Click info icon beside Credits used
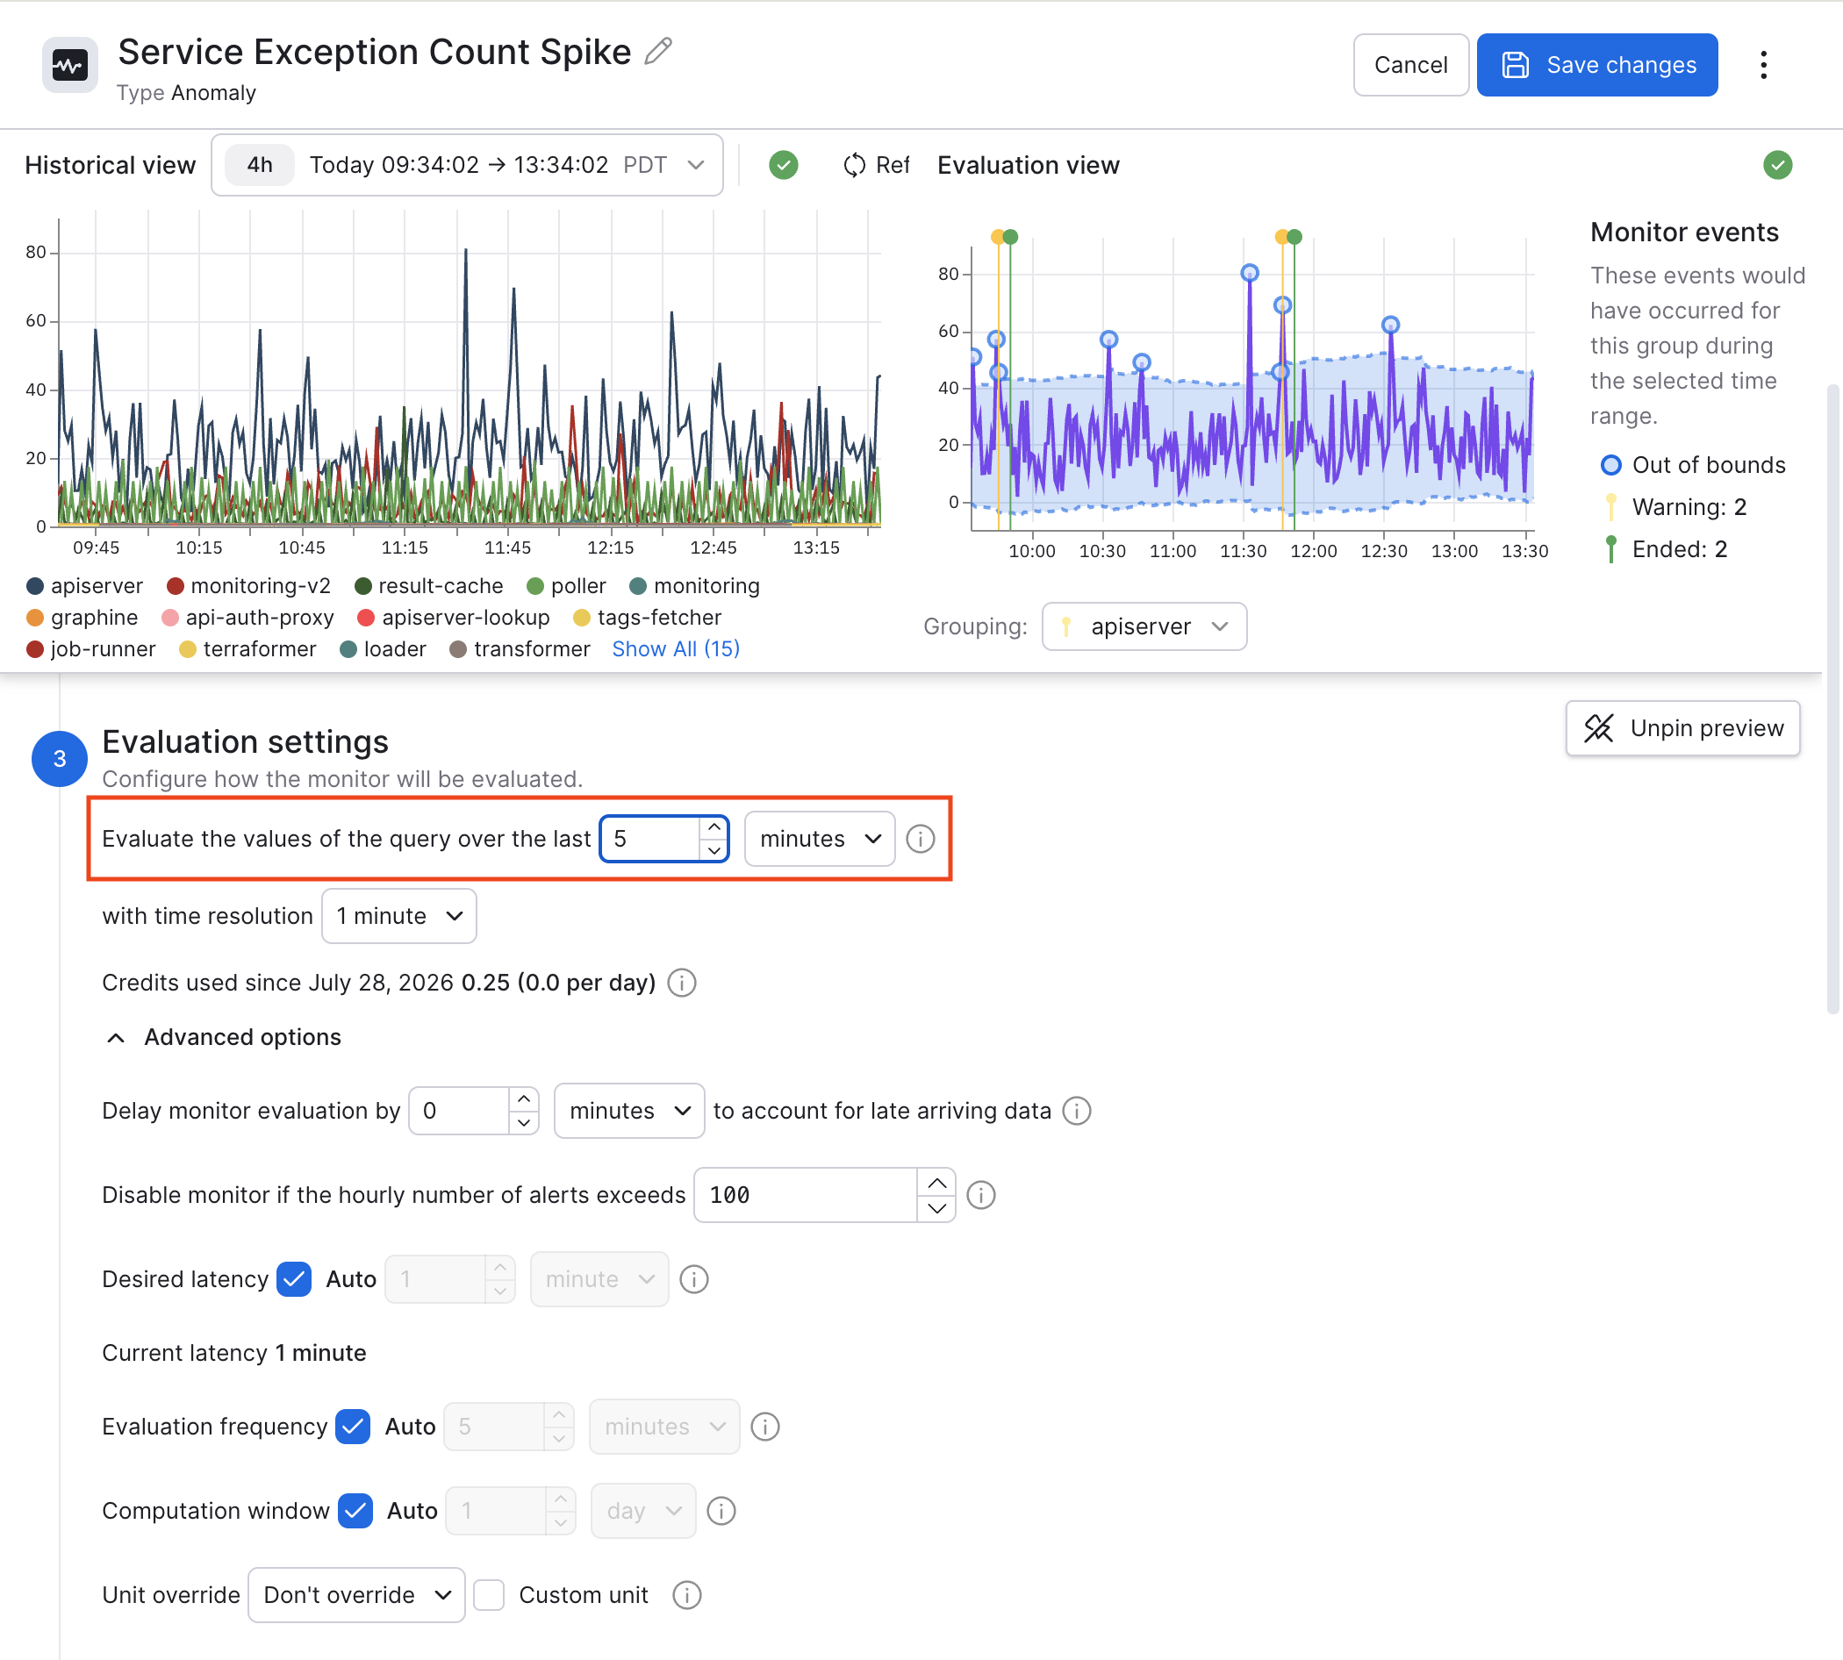Viewport: 1843px width, 1660px height. click(682, 984)
